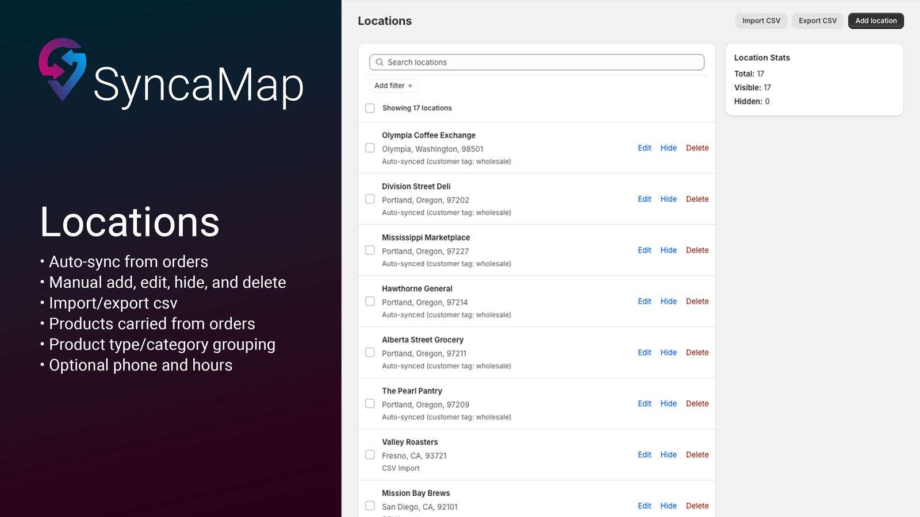Edit the Division Street Deli location
The image size is (920, 517).
[645, 199]
